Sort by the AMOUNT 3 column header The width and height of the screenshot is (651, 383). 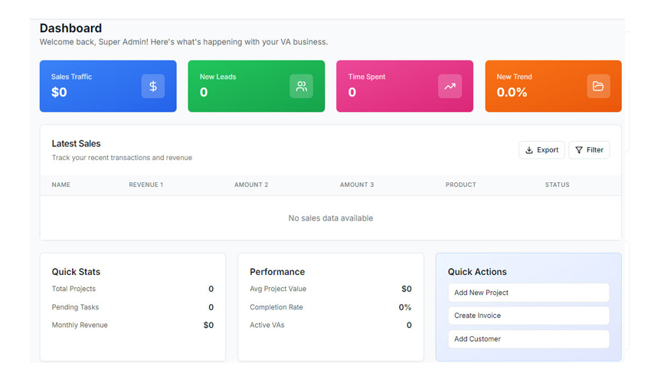tap(357, 185)
